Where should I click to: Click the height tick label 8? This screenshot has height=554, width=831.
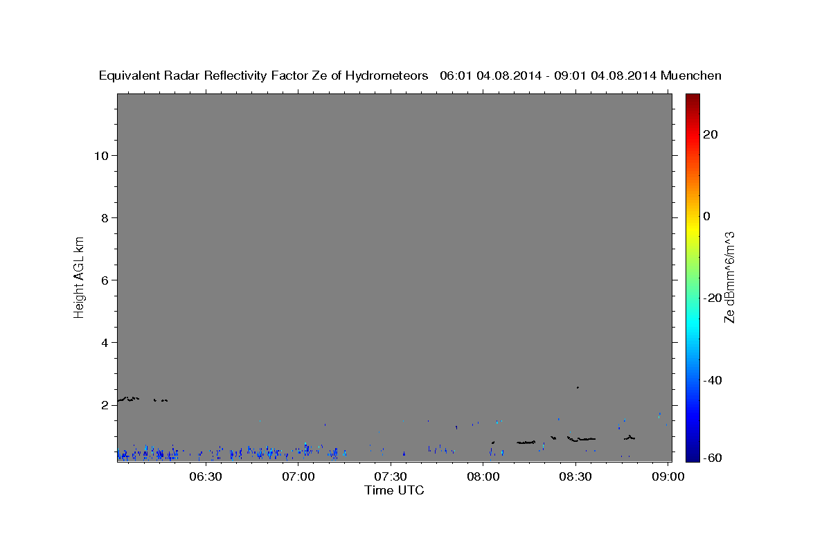[106, 218]
